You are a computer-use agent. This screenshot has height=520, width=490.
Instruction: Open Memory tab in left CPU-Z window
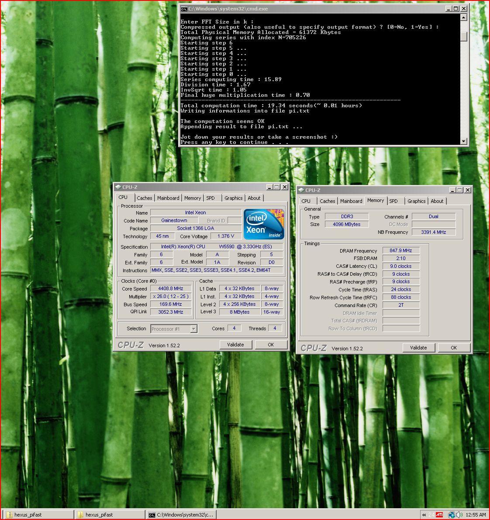tap(193, 198)
